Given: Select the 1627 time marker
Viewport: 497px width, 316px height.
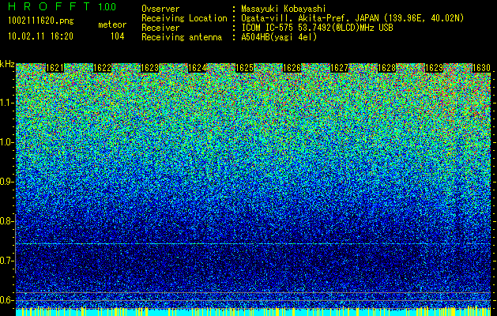Looking at the screenshot, I should (x=339, y=68).
